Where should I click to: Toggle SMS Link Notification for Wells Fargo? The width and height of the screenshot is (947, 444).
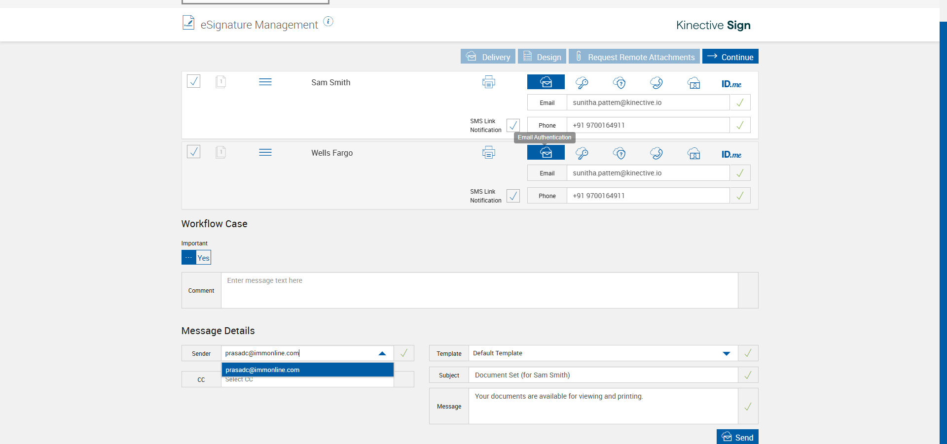(x=513, y=196)
